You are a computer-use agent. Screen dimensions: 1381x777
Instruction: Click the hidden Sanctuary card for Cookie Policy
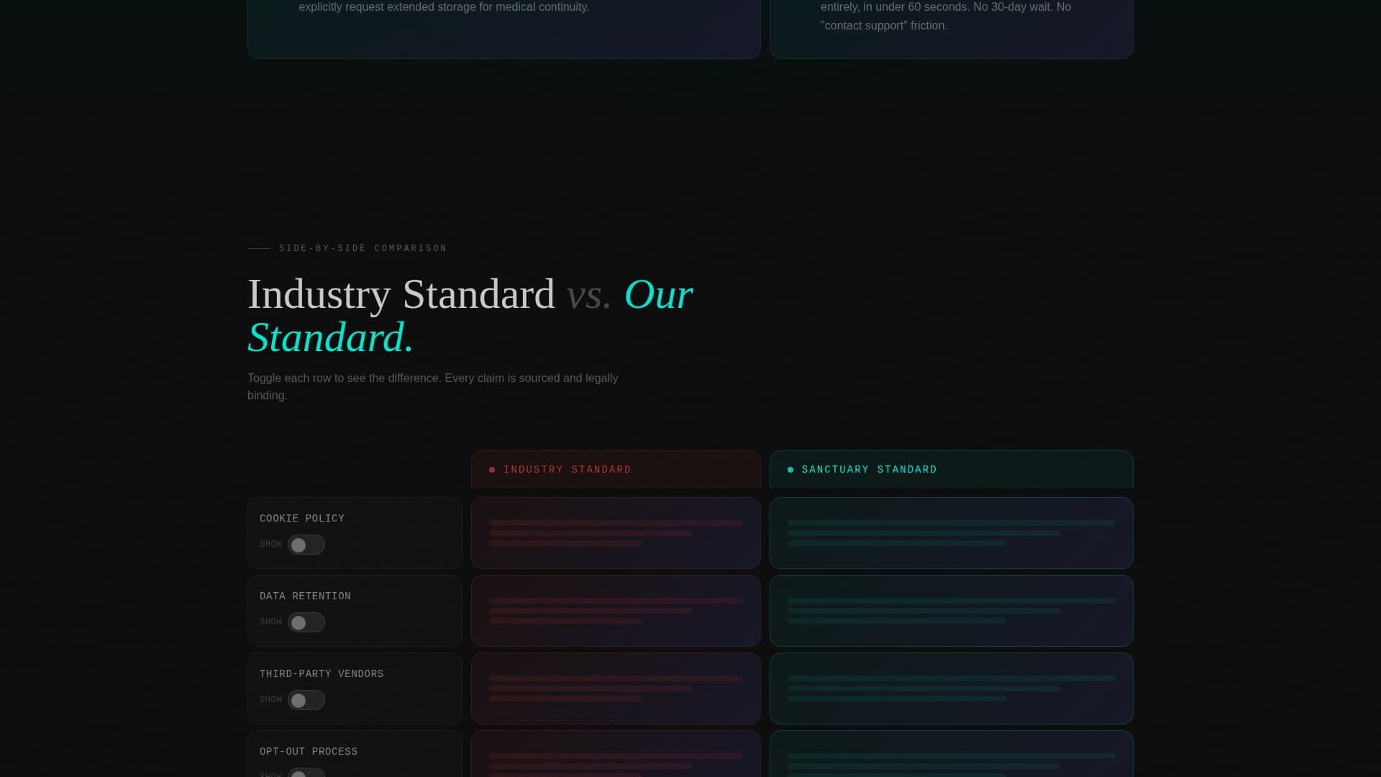951,533
